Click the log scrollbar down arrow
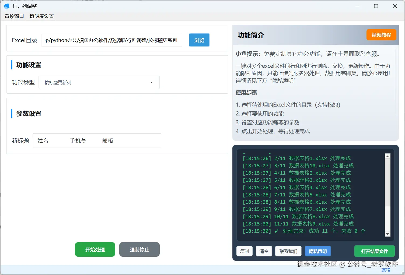405x275 pixels. coord(387,234)
